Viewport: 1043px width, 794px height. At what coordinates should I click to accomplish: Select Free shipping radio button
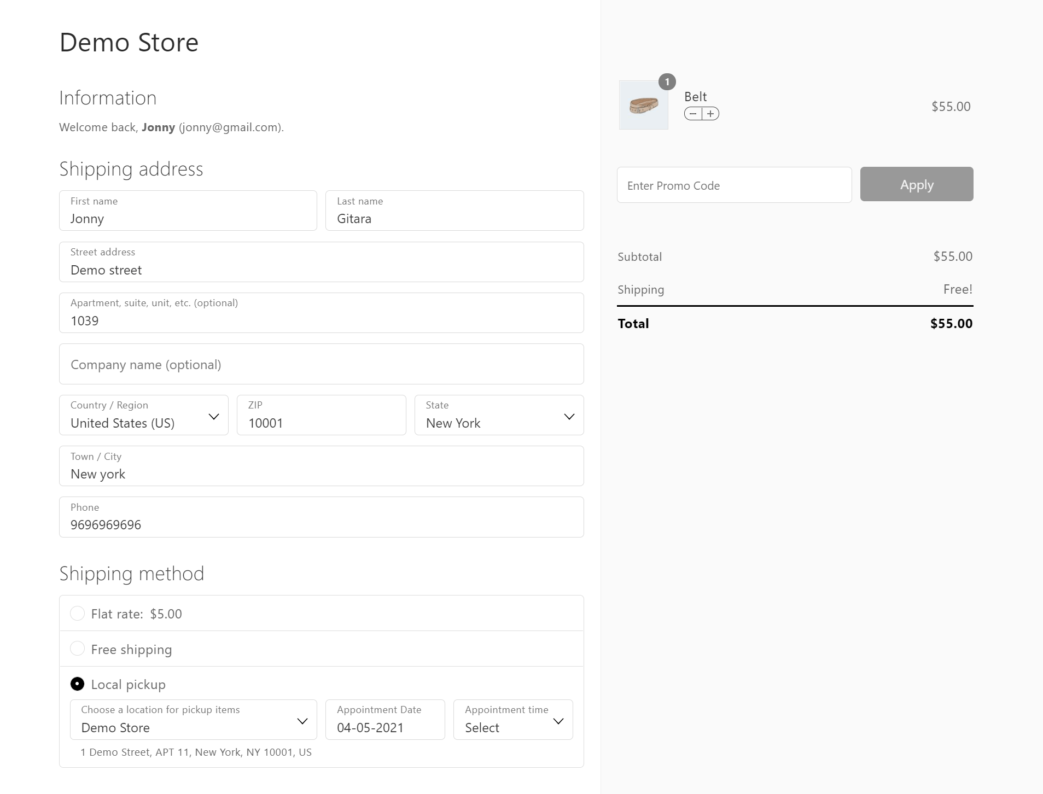click(x=78, y=649)
